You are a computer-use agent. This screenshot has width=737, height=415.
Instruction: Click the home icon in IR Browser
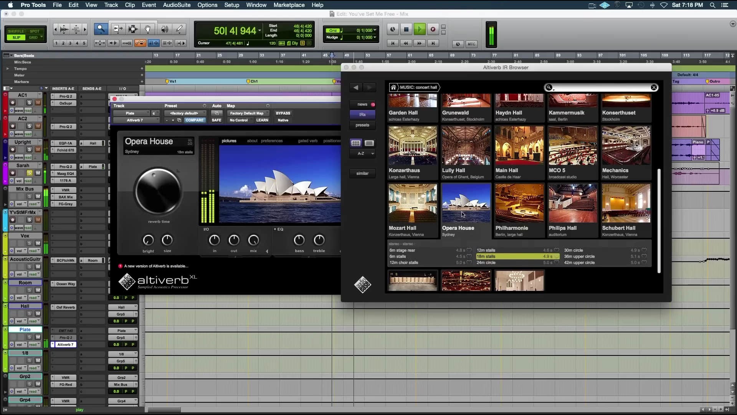[393, 87]
